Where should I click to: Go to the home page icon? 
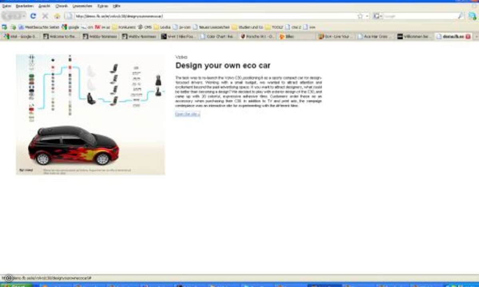pyautogui.click(x=57, y=16)
